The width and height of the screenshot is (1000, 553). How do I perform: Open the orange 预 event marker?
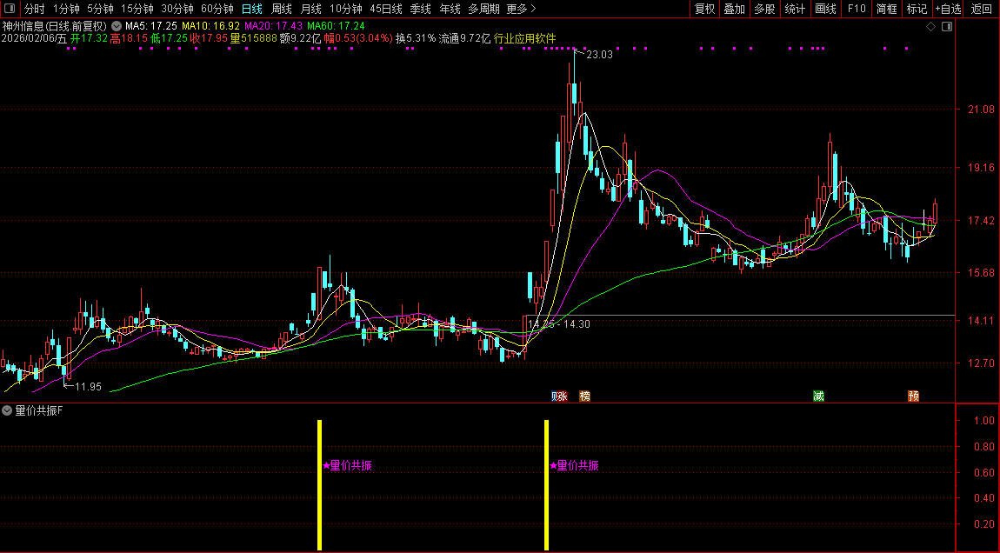pyautogui.click(x=913, y=396)
